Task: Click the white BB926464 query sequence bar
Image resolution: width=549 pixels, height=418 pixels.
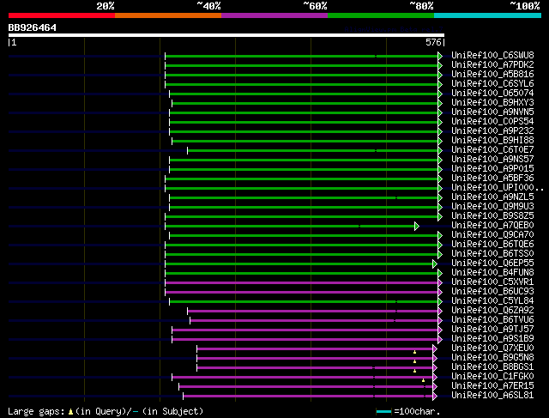Action: 226,35
